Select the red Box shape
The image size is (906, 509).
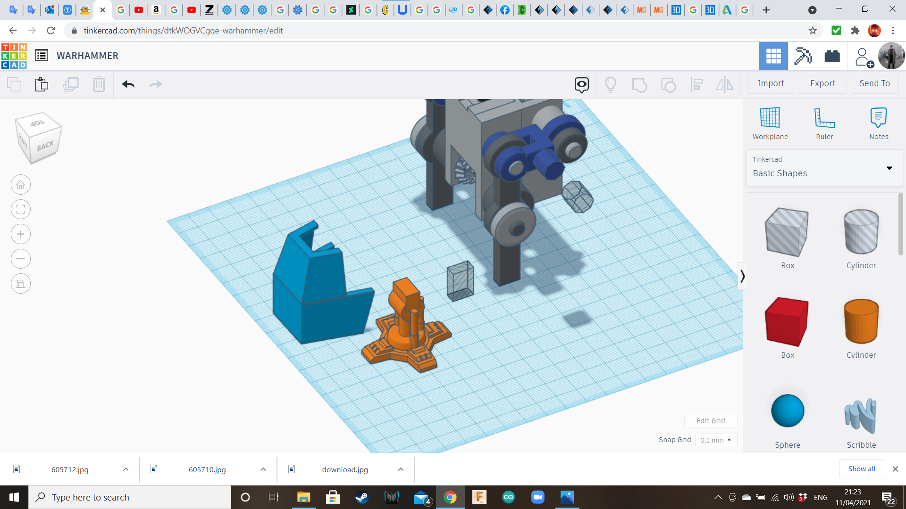(x=787, y=322)
